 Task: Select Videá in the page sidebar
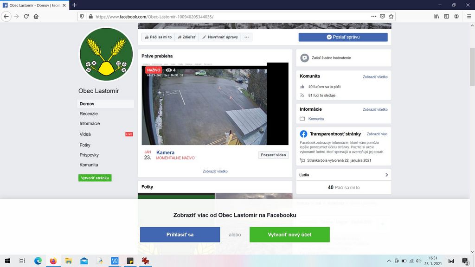pyautogui.click(x=85, y=134)
